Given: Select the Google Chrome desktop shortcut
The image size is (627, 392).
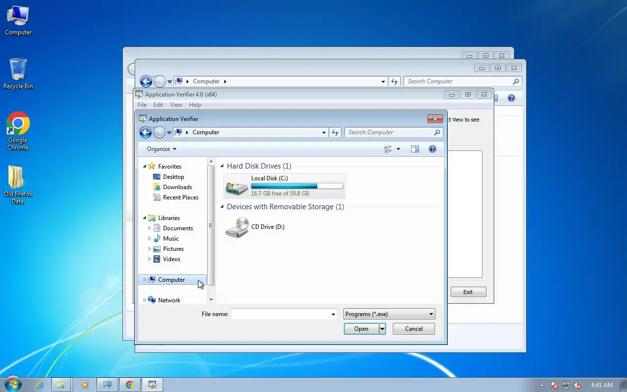Looking at the screenshot, I should 18,131.
